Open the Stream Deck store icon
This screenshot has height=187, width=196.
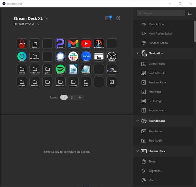point(108,18)
